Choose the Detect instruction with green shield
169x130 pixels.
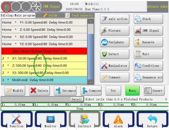(115, 54)
